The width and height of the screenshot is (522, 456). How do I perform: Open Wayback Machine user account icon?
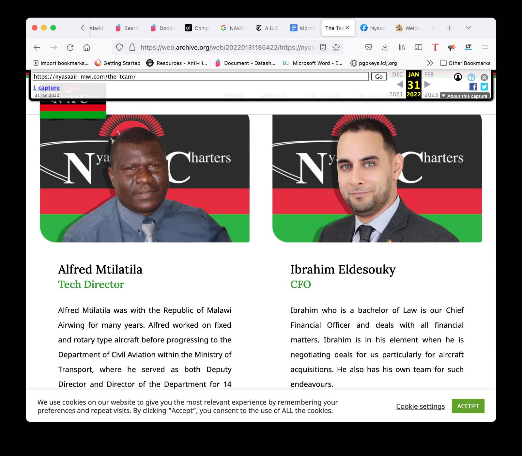(x=458, y=77)
